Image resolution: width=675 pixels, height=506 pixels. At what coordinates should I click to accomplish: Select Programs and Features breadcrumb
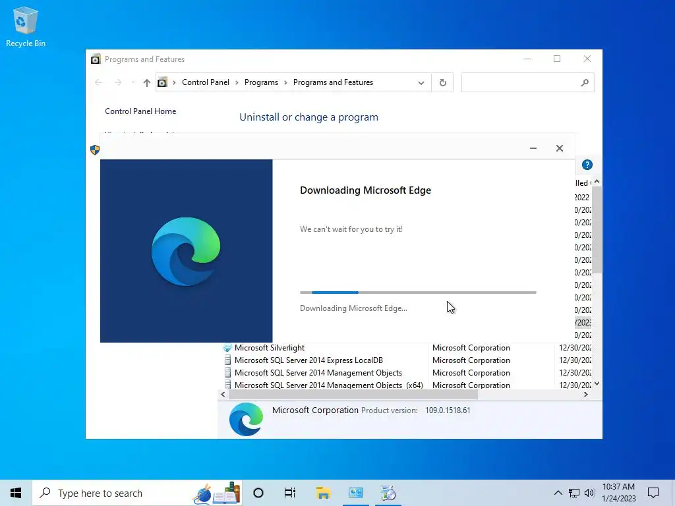pyautogui.click(x=333, y=82)
